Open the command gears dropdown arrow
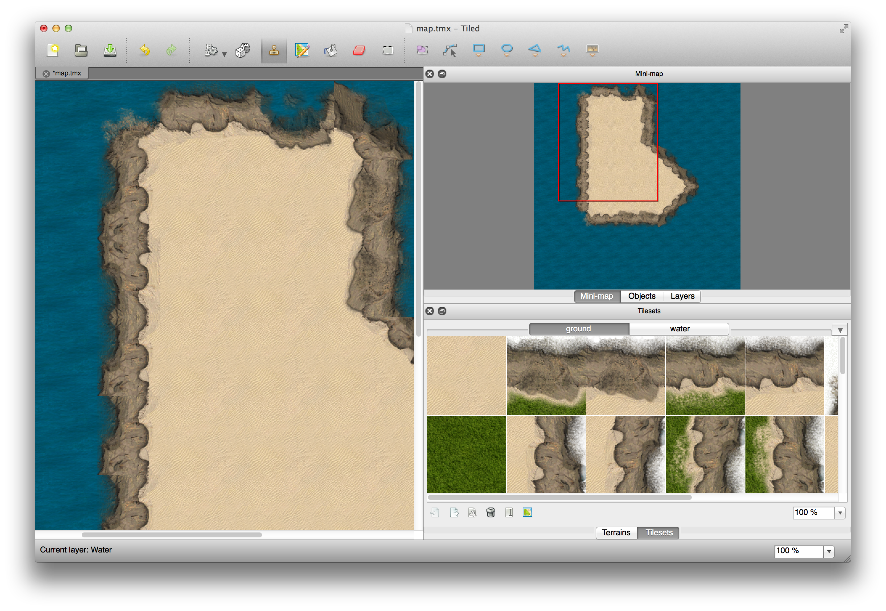This screenshot has height=611, width=886. (224, 55)
